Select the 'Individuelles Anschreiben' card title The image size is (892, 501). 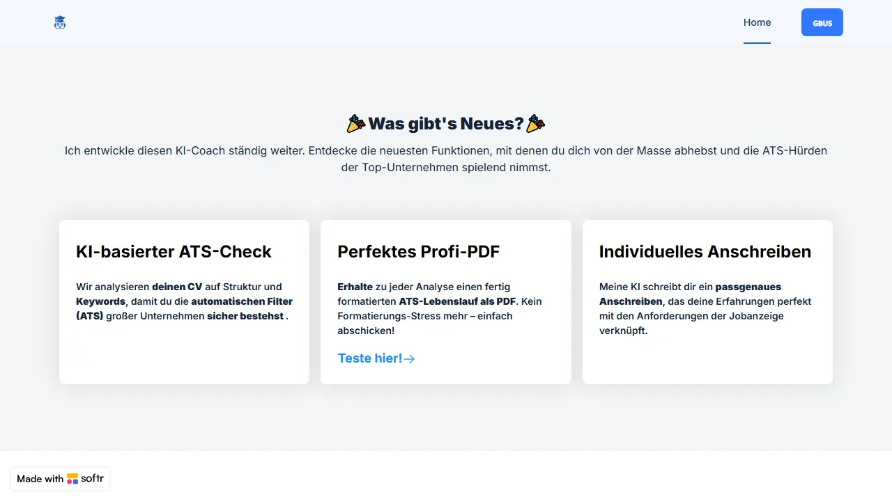tap(705, 251)
